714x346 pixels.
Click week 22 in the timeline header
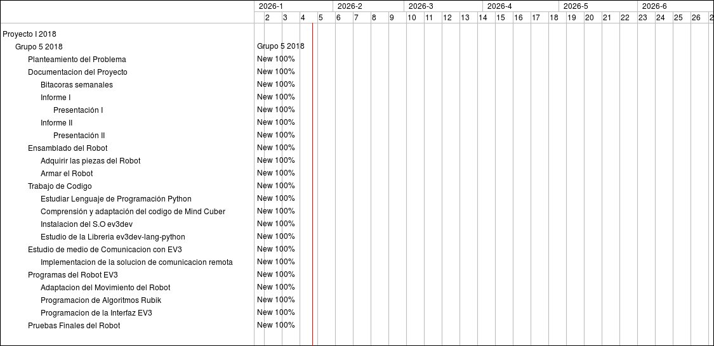pyautogui.click(x=625, y=18)
